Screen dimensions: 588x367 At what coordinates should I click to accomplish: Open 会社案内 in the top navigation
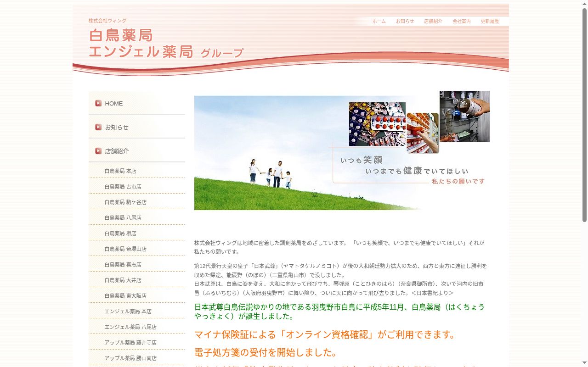[462, 21]
